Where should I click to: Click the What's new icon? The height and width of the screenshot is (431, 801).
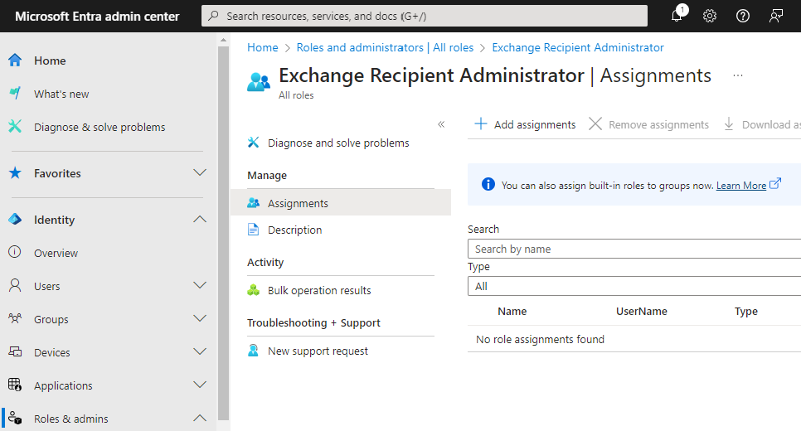(x=15, y=94)
